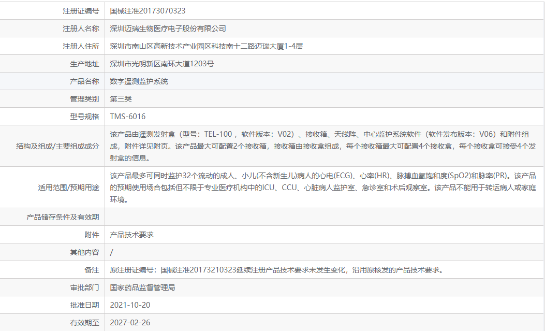Click the 有效期至 label
545x331 pixels.
(84, 323)
